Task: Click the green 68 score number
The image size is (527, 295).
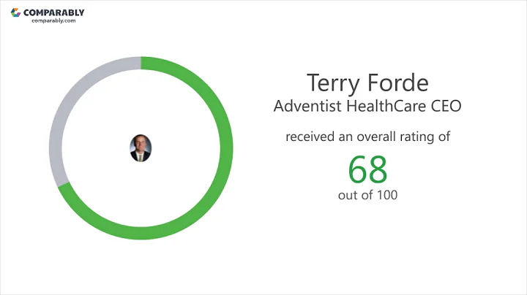Action: coord(367,169)
